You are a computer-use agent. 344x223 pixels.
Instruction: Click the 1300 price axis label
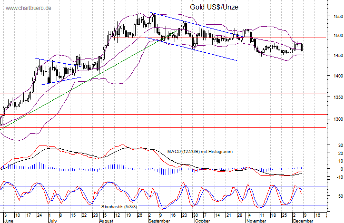[x=338, y=119]
